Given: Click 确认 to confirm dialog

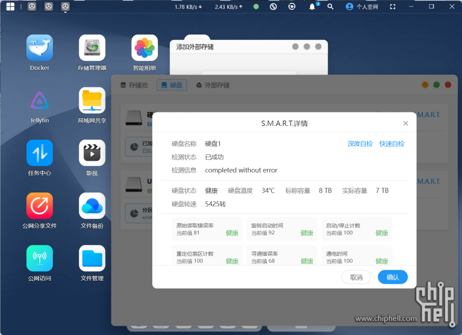Looking at the screenshot, I should 393,277.
